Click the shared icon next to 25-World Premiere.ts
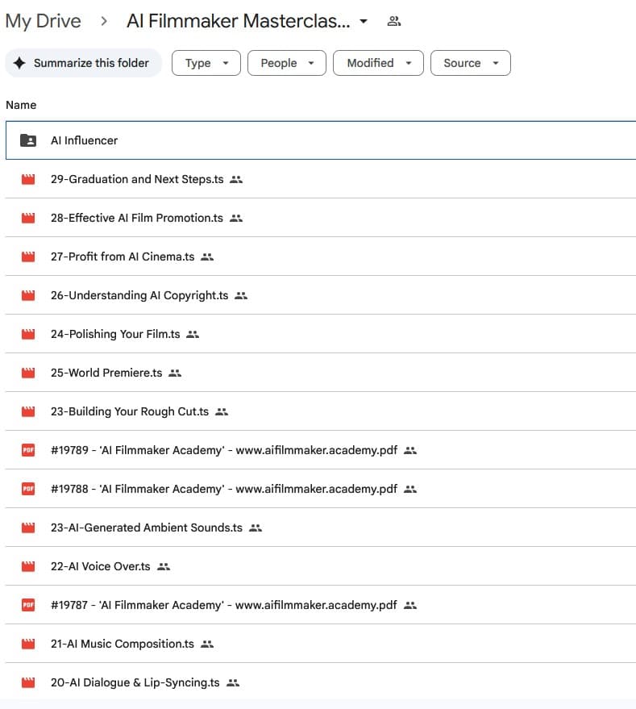This screenshot has width=636, height=709. (175, 373)
